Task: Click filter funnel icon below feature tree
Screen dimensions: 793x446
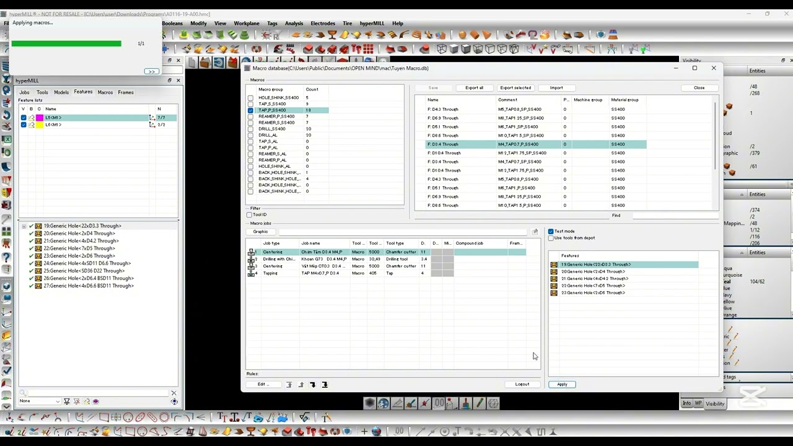Action: (x=67, y=401)
